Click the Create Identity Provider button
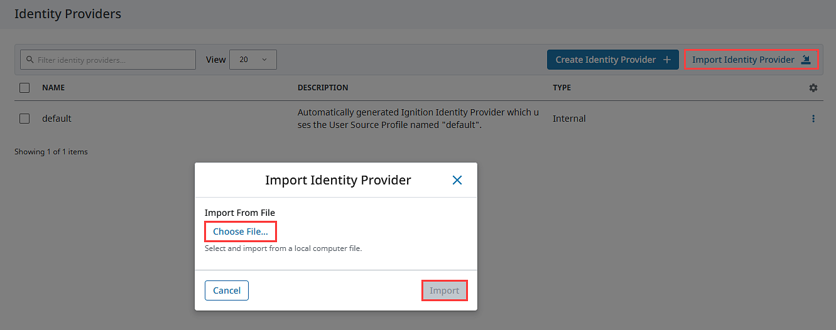This screenshot has width=836, height=330. pos(613,60)
